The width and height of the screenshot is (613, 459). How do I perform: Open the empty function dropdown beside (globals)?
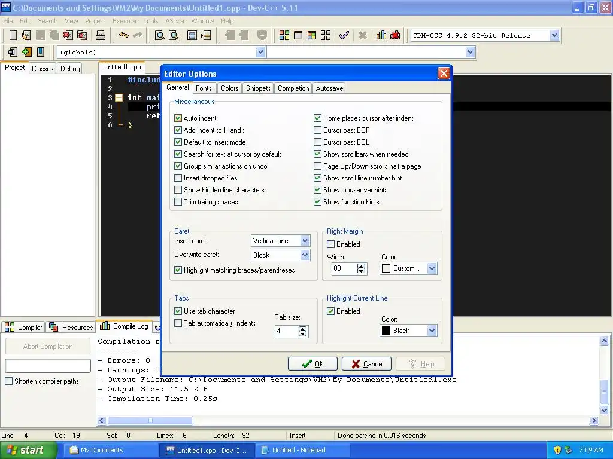pos(470,52)
